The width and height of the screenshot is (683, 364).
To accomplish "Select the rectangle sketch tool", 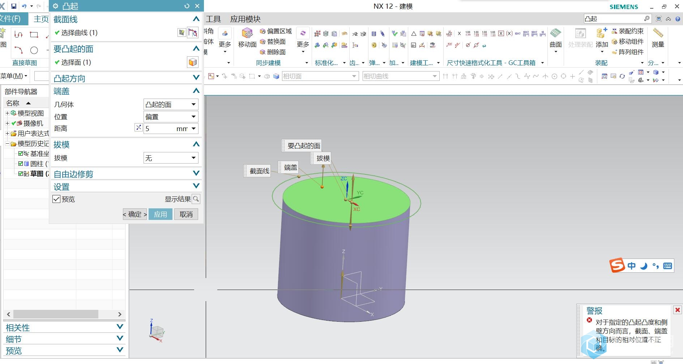I will click(x=34, y=35).
